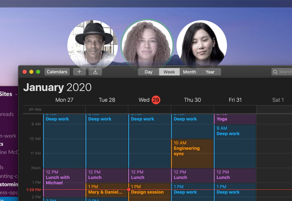Viewport: 292px width, 201px height.
Task: Select the Yoga event on Friday
Action: pos(235,119)
